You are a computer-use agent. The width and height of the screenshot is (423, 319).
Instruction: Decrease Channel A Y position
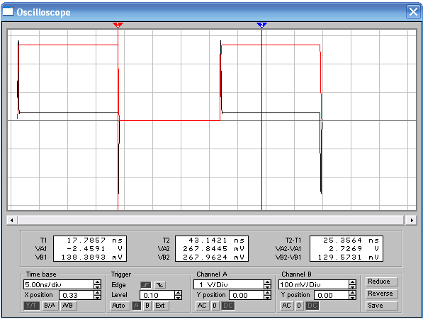click(267, 298)
